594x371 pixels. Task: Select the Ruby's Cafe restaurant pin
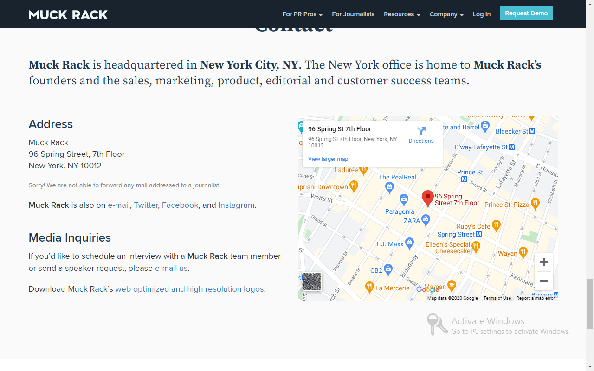click(496, 226)
